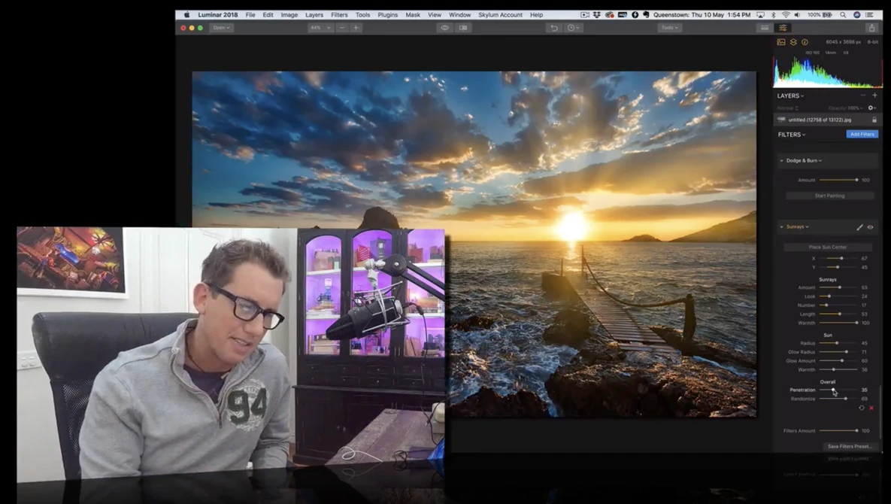The image size is (891, 504).
Task: Show the image info icon
Action: click(x=805, y=42)
